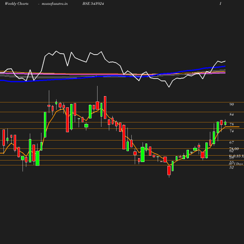This screenshot has height=244, width=244.
Task: Select the 78 price axis label
Action: tap(231, 124)
